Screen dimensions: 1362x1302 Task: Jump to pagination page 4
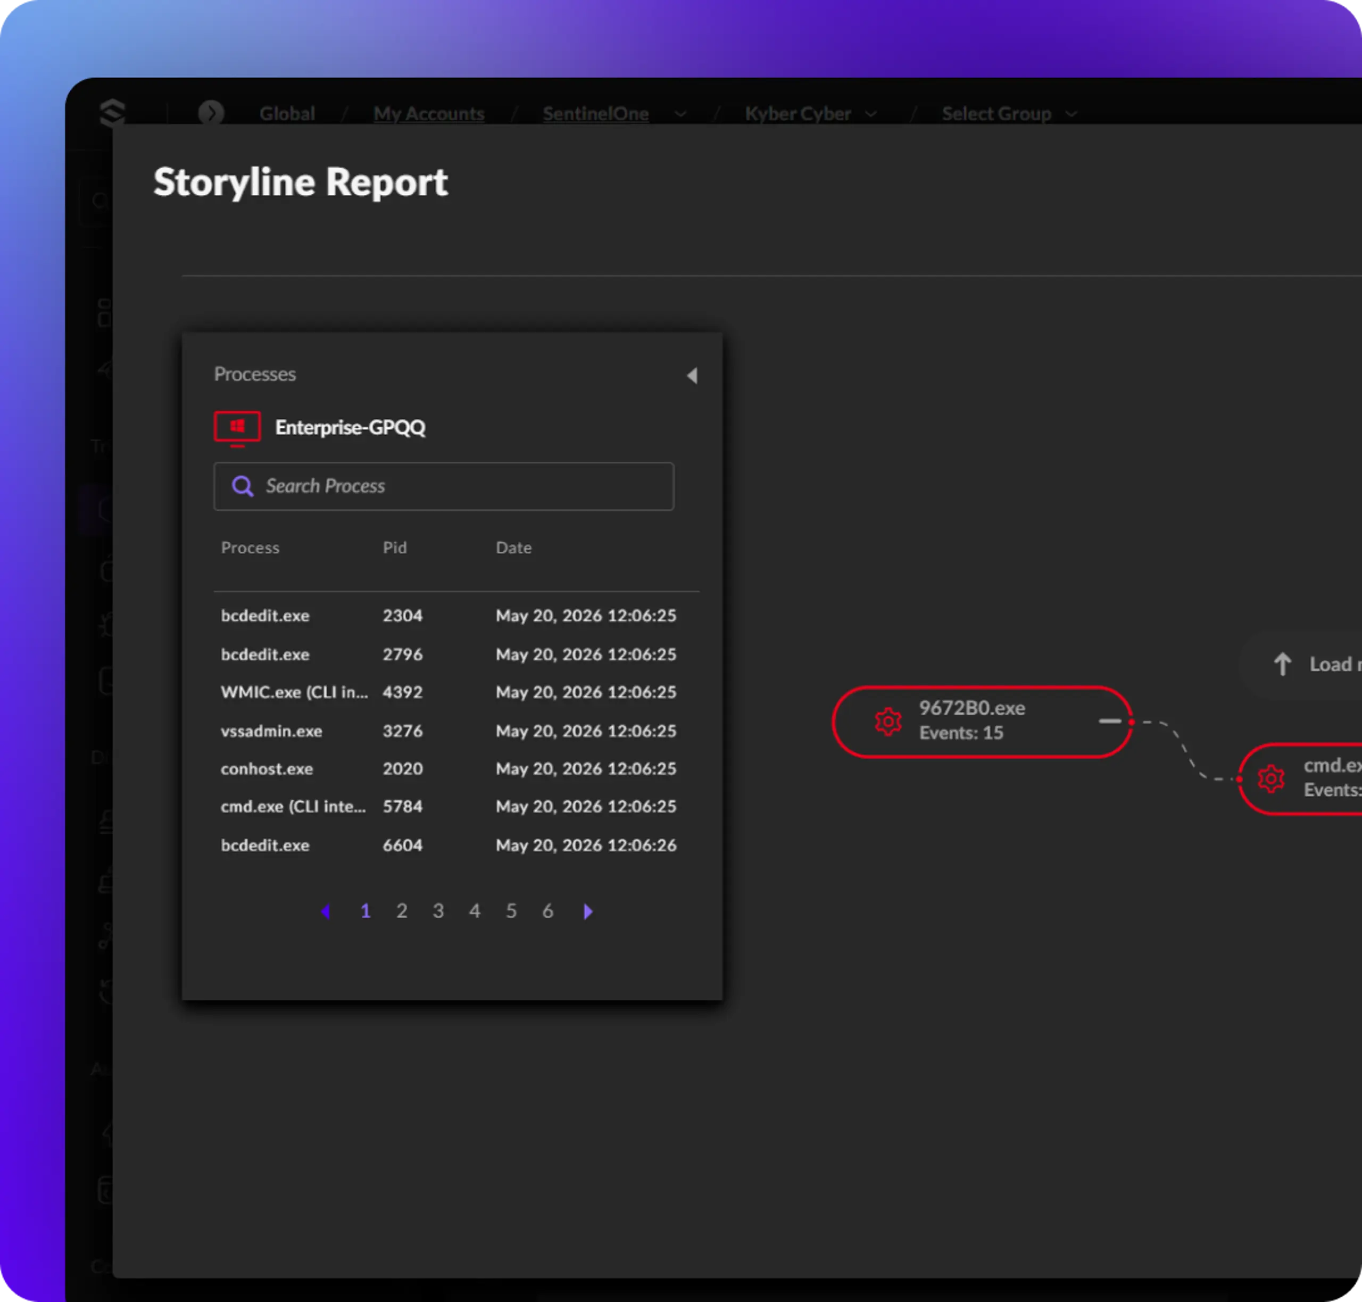[x=475, y=911]
